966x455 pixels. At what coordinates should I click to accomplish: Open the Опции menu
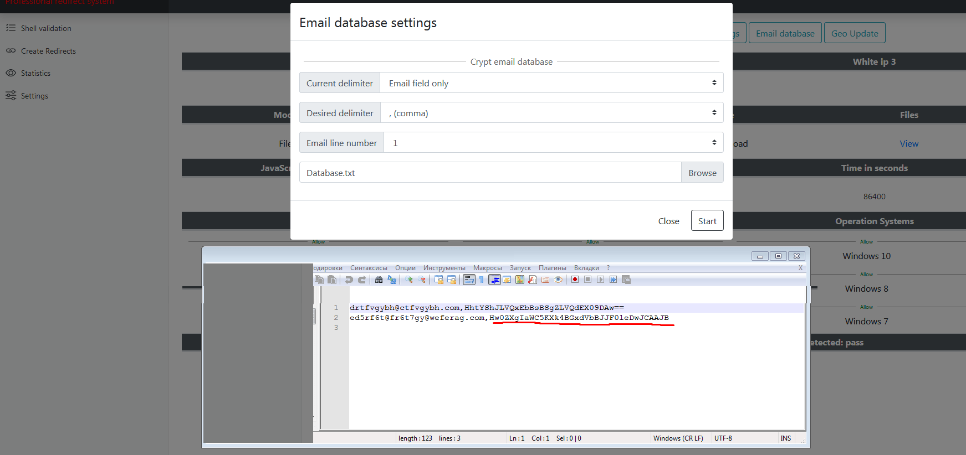(x=405, y=268)
